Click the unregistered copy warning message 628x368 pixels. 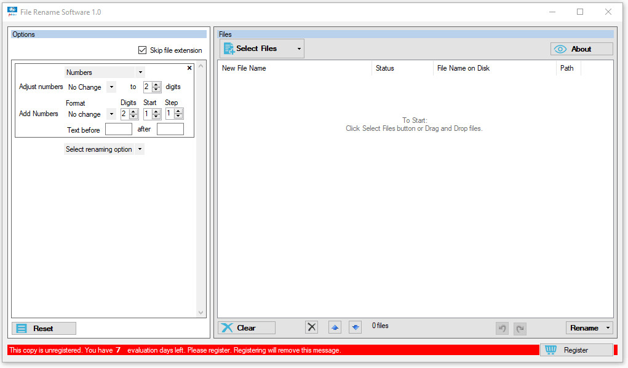(x=175, y=350)
